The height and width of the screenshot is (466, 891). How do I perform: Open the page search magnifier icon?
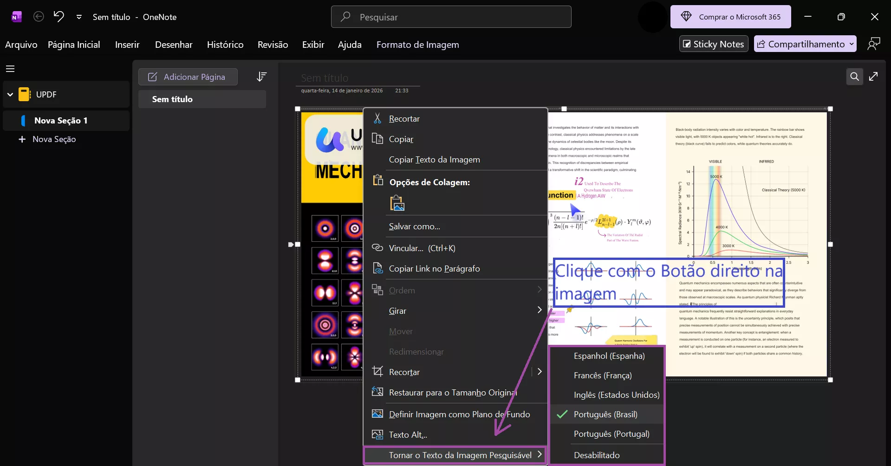coord(854,77)
